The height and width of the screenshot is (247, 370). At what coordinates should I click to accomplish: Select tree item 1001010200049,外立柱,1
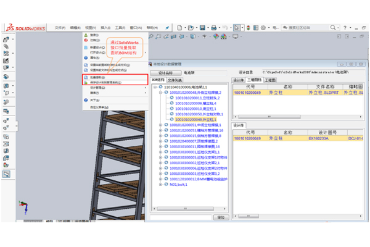195,119
